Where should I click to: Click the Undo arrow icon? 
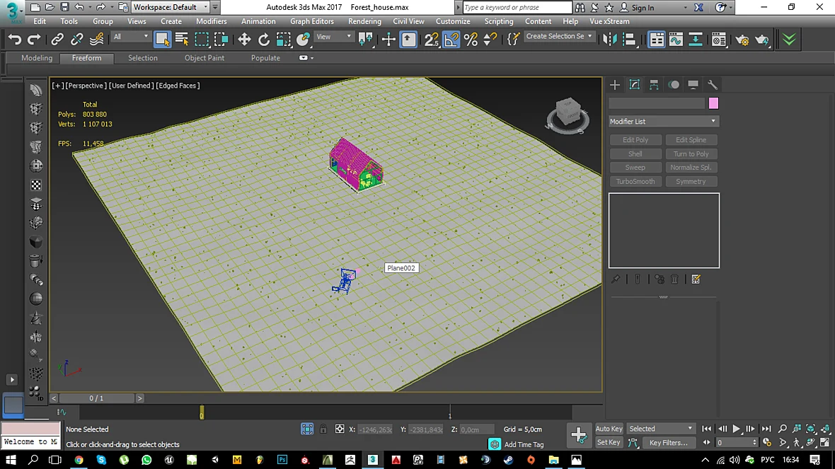click(x=15, y=40)
